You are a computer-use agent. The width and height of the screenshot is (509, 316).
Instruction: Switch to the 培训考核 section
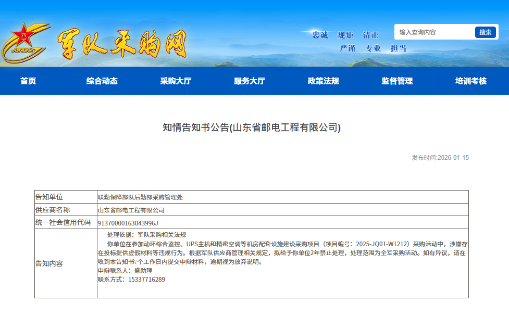470,81
